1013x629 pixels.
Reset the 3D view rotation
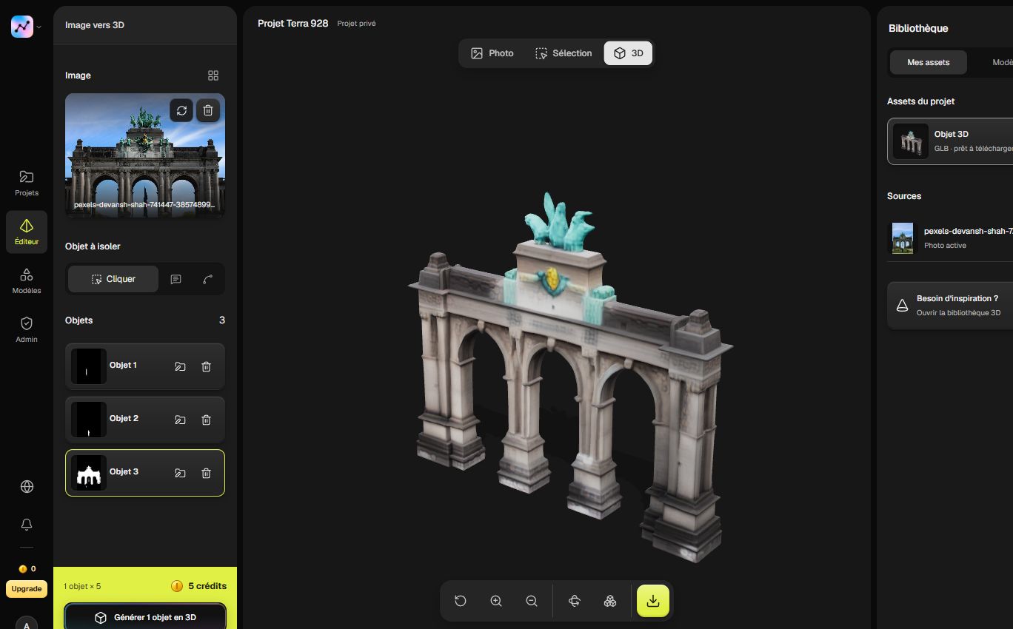point(461,601)
